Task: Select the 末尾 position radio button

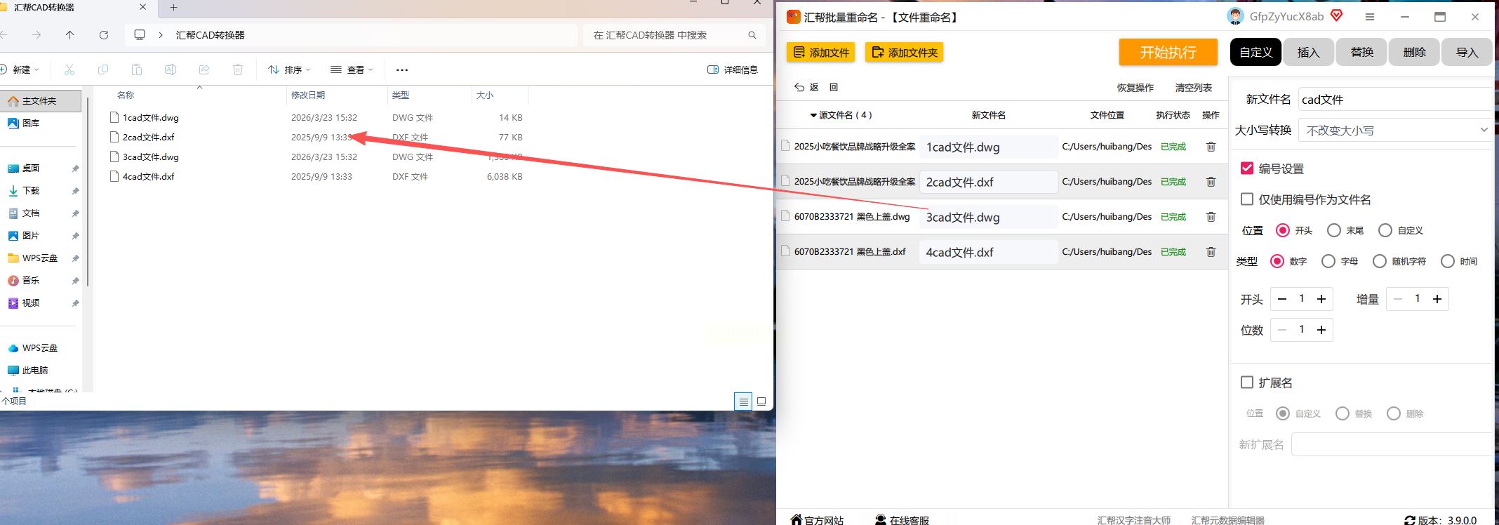Action: point(1334,230)
